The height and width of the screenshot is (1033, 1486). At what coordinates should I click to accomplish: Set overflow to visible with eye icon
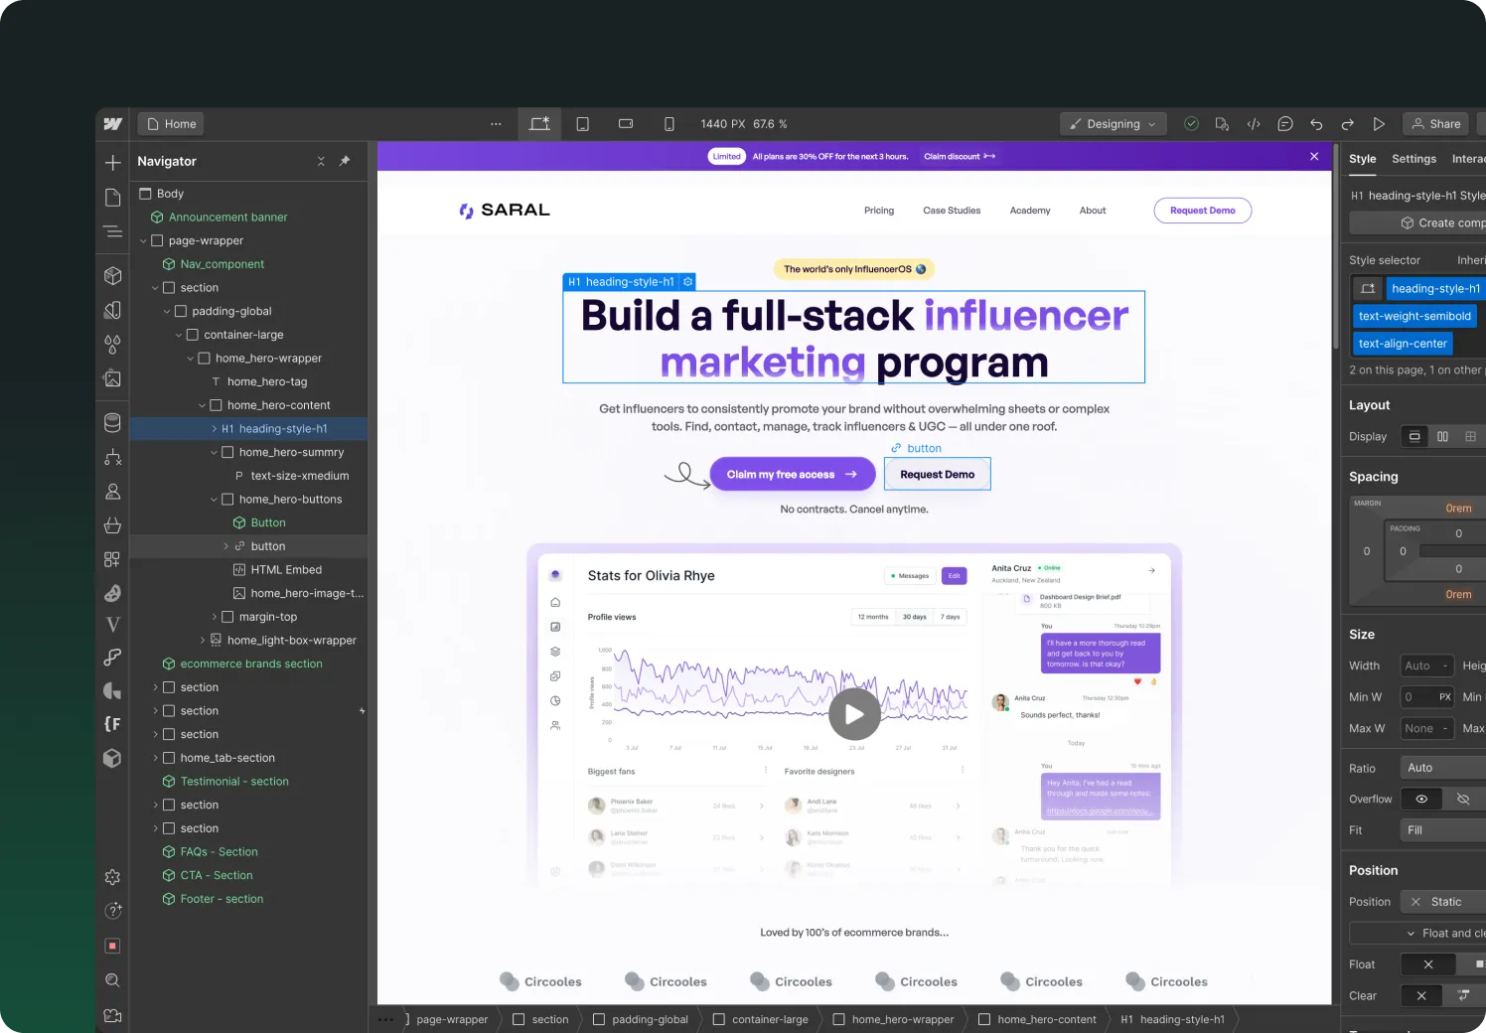click(1421, 799)
